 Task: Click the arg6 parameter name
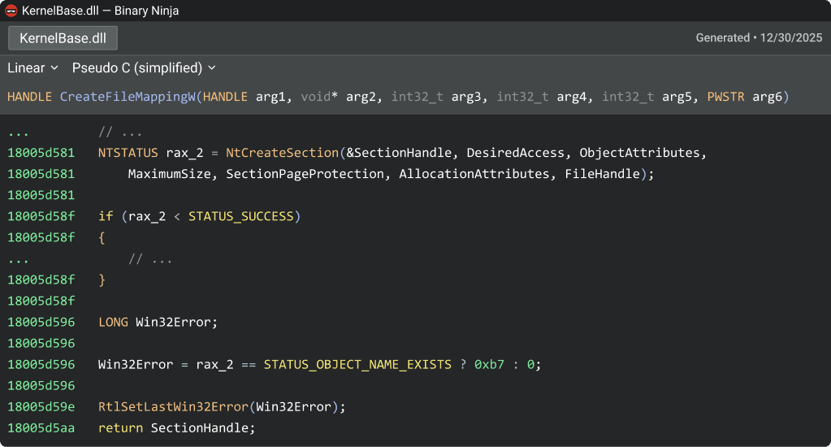coord(767,97)
